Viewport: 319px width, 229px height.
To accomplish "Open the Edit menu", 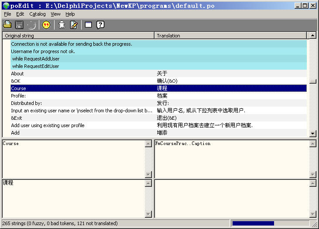I will [x=20, y=14].
